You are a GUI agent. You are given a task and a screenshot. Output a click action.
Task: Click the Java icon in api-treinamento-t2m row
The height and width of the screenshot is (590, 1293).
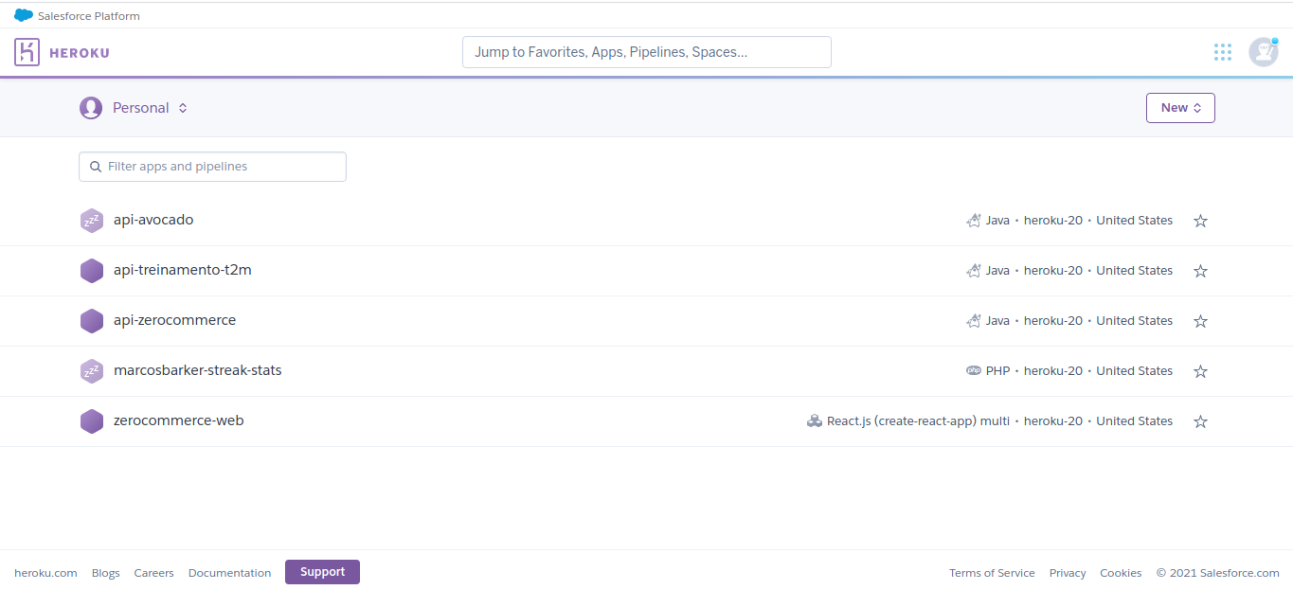tap(974, 271)
